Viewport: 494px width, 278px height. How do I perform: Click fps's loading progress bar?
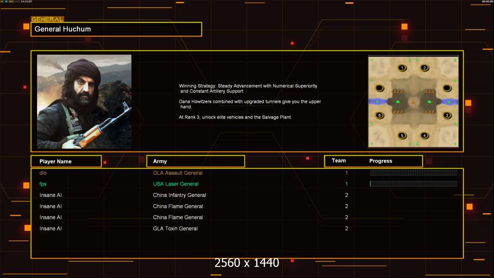pyautogui.click(x=414, y=183)
